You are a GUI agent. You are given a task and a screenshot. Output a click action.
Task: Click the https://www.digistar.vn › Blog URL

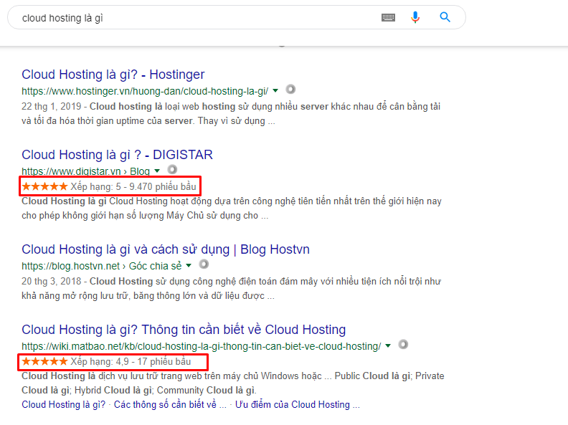[x=86, y=171]
